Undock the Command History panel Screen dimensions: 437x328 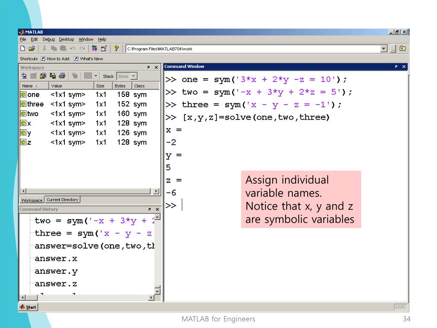point(149,209)
